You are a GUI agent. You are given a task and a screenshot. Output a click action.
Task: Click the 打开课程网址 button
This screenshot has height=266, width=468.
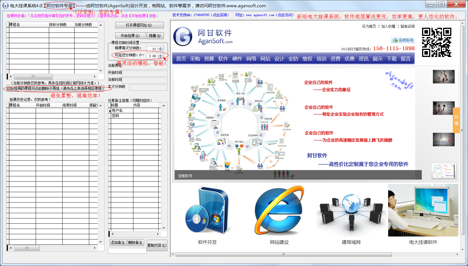(139, 25)
